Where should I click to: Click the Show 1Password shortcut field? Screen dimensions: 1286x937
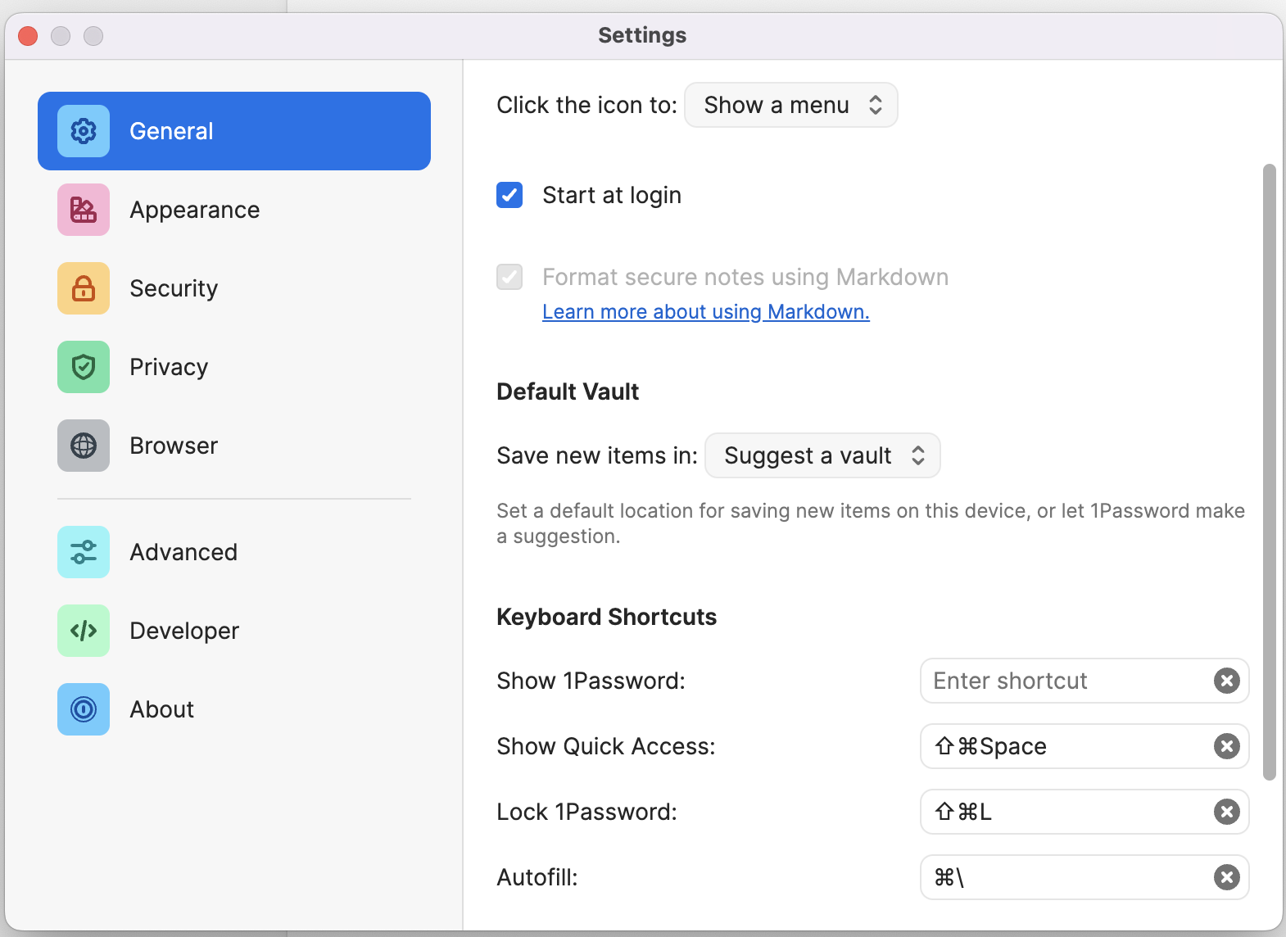[1065, 681]
